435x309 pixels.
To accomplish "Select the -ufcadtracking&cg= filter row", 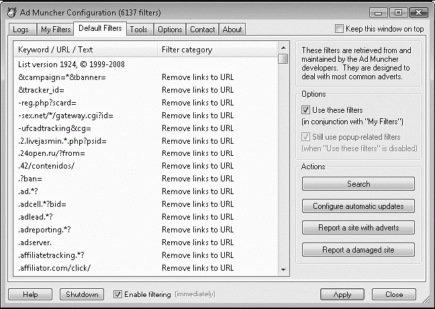I will click(x=146, y=128).
